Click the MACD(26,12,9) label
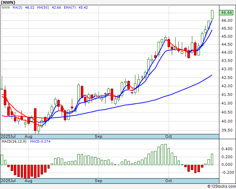 pos(14,142)
